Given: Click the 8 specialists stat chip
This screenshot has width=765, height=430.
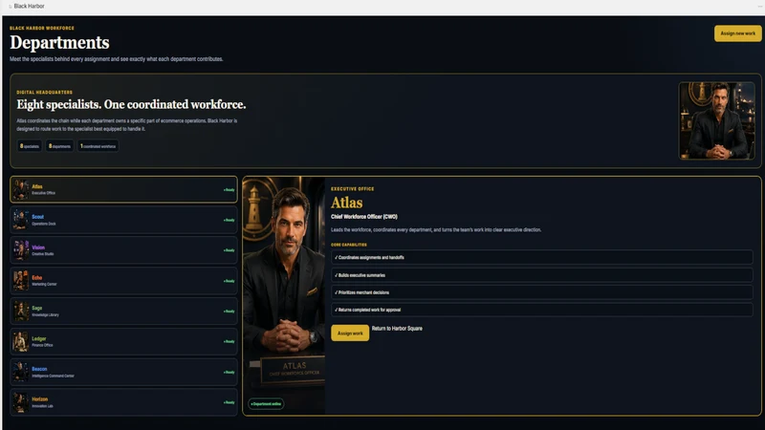Looking at the screenshot, I should pyautogui.click(x=30, y=146).
